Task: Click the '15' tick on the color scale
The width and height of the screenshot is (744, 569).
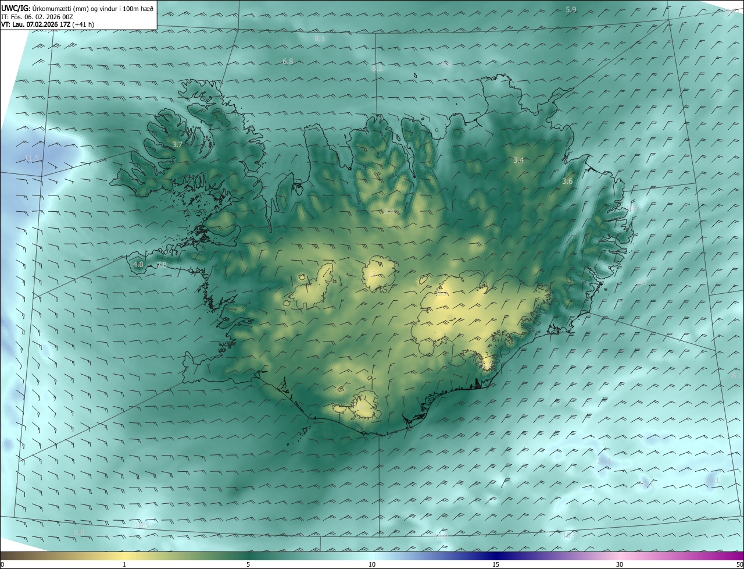Action: click(496, 564)
